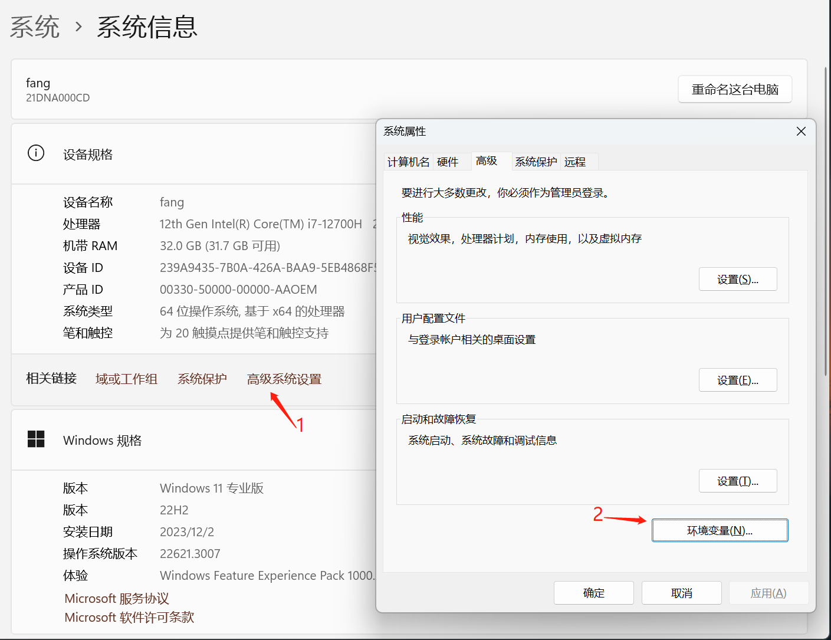Select system type 64 位操作系统 text

(x=252, y=311)
